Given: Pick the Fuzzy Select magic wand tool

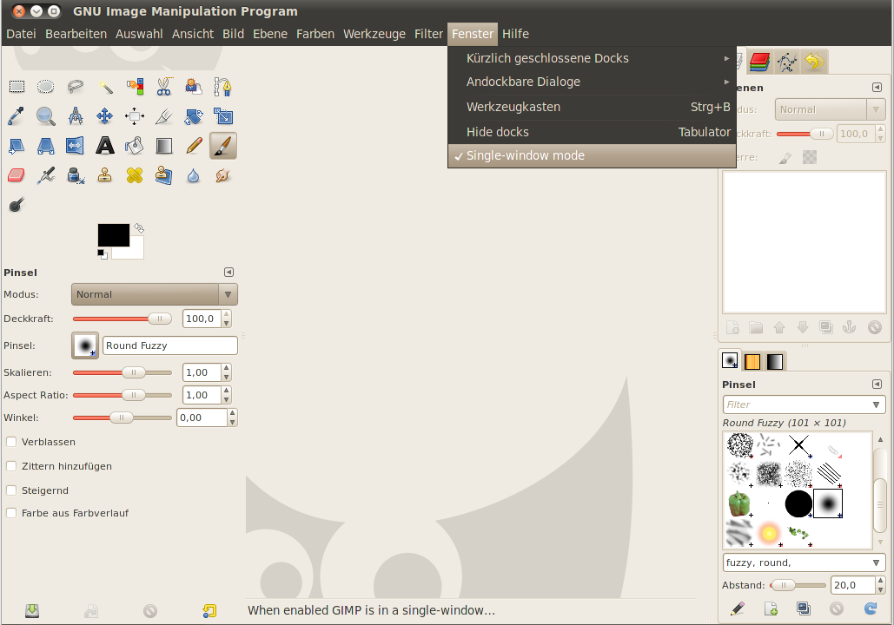Looking at the screenshot, I should (x=104, y=86).
